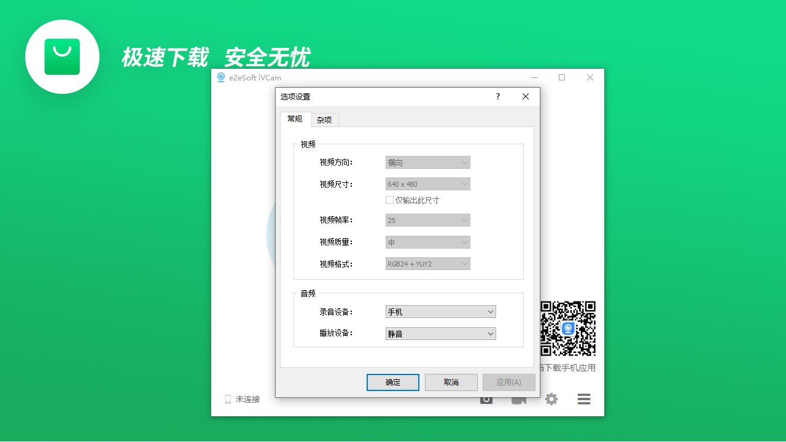The image size is (786, 442).
Task: Close the 选项设置 dialog
Action: (x=526, y=96)
